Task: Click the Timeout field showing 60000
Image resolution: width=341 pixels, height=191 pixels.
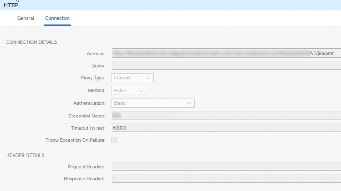Action: (x=226, y=128)
